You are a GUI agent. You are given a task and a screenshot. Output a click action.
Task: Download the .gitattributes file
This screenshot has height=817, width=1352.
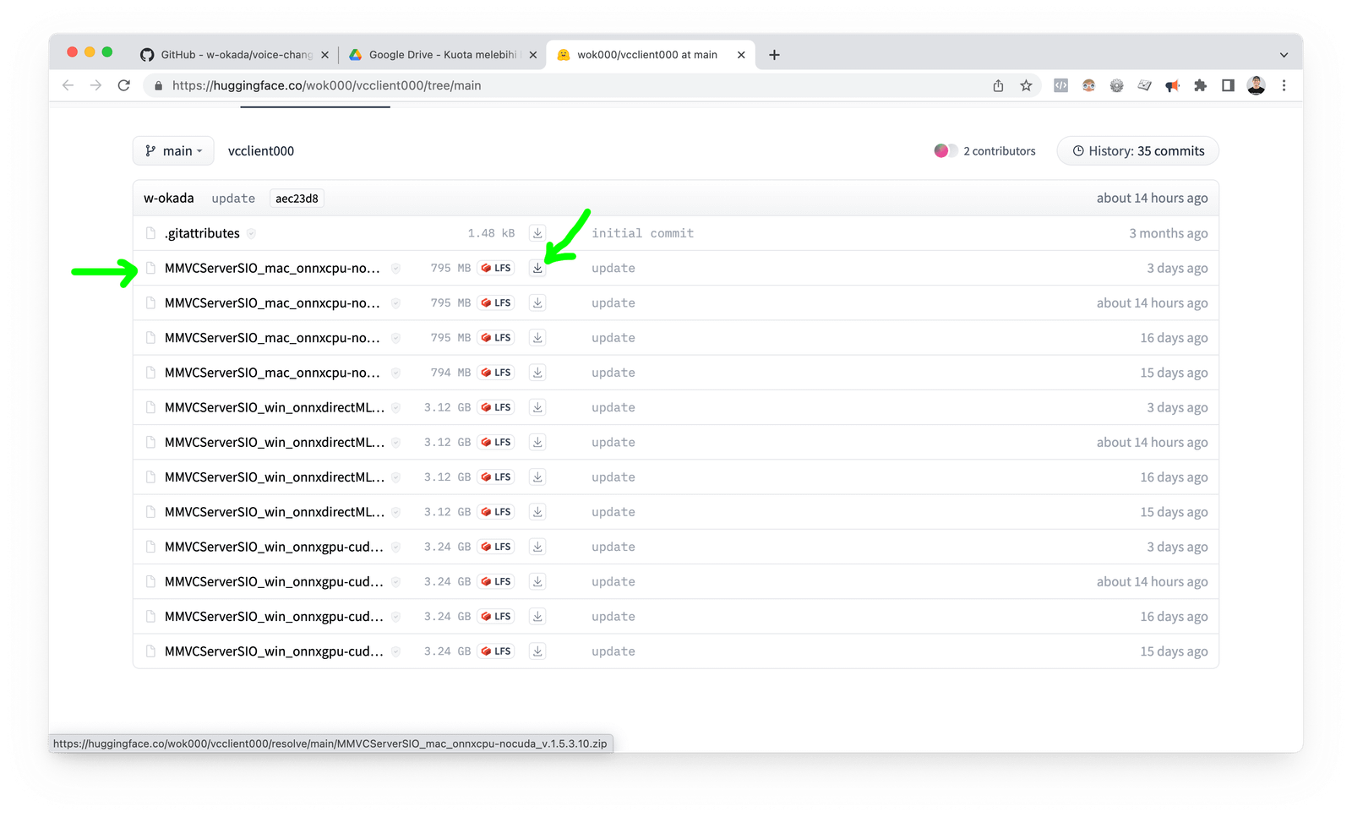point(537,233)
